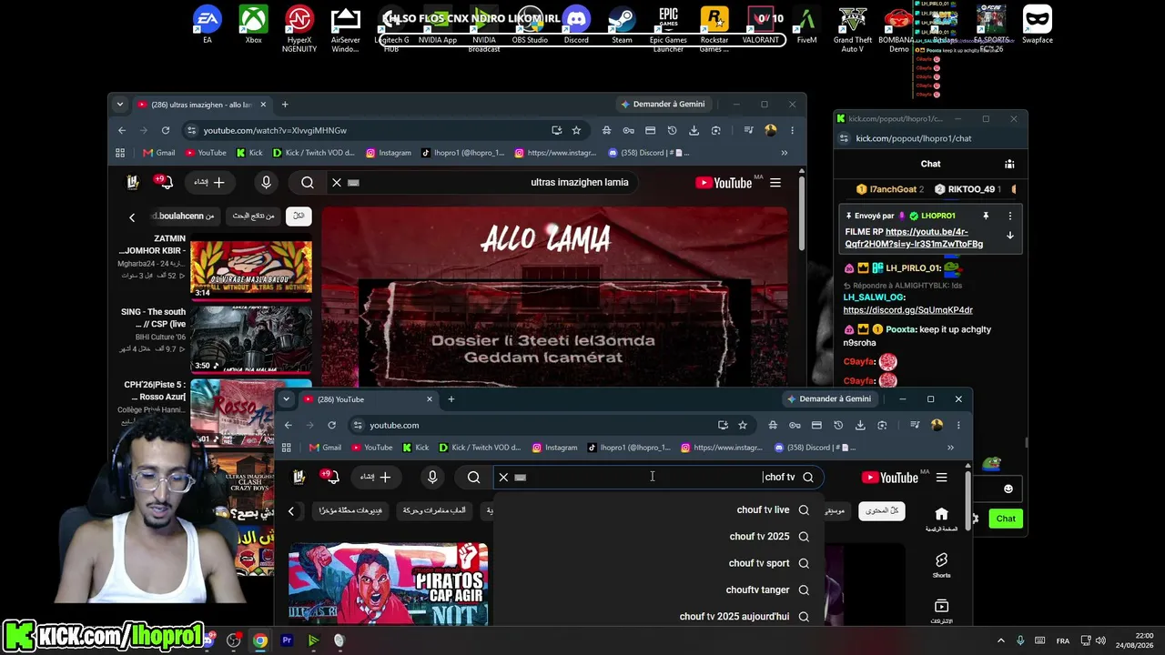Open the pinned message options menu
This screenshot has height=655, width=1165.
tap(1009, 216)
